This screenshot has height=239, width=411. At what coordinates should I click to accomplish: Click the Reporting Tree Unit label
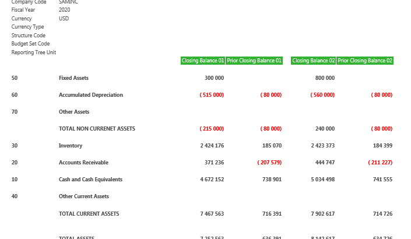[34, 52]
